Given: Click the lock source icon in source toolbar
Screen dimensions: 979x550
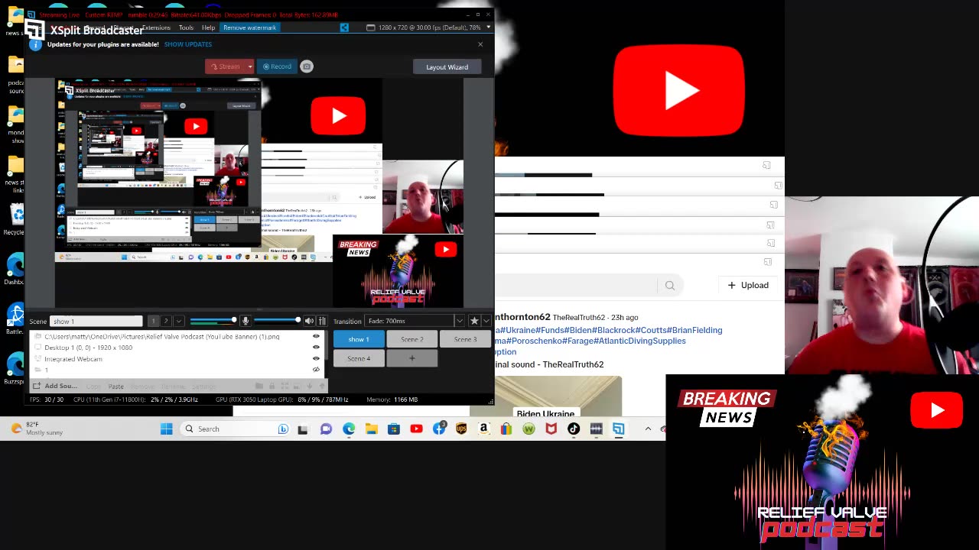Looking at the screenshot, I should point(272,386).
